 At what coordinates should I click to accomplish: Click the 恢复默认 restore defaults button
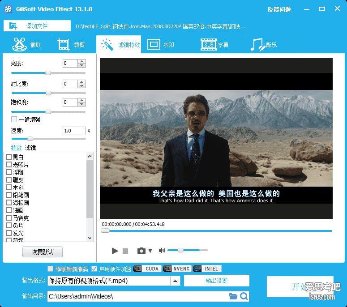[x=43, y=252]
